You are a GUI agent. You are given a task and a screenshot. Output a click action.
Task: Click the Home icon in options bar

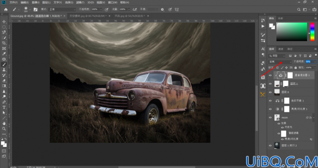pyautogui.click(x=6, y=9)
